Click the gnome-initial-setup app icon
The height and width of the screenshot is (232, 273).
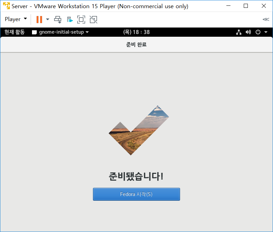(34, 32)
